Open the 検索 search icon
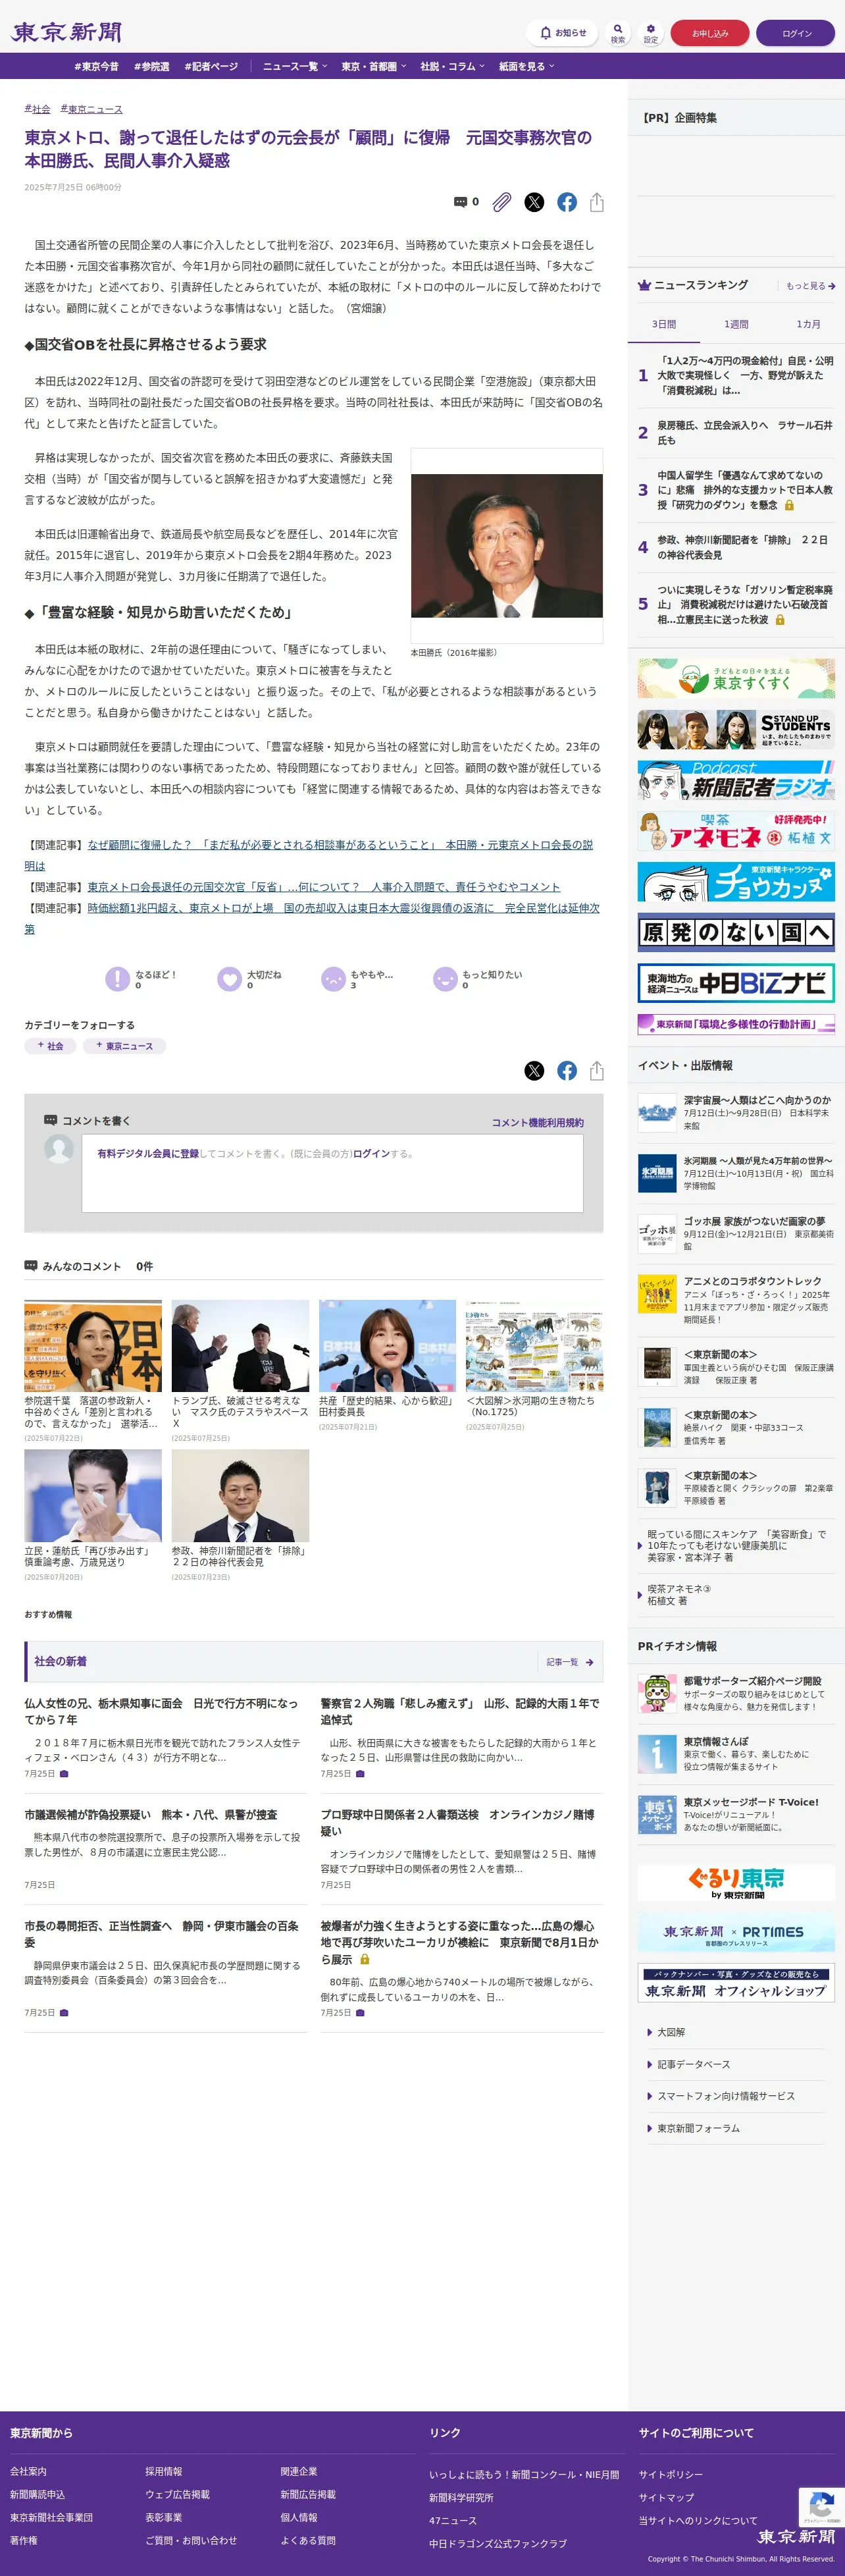845x2576 pixels. [x=618, y=33]
